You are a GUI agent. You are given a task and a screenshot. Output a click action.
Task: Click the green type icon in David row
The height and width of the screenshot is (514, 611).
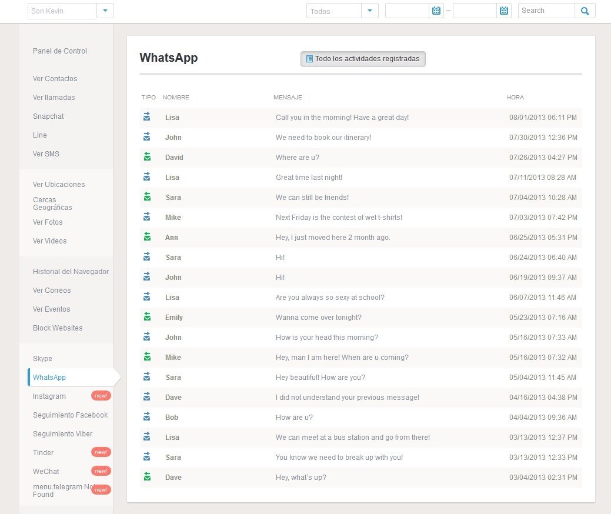pyautogui.click(x=147, y=156)
